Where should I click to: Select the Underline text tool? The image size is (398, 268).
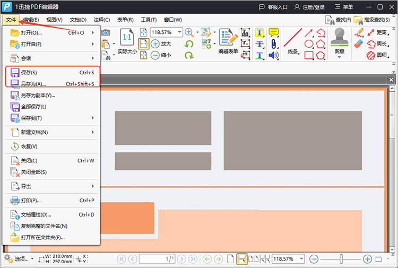[x=259, y=55]
